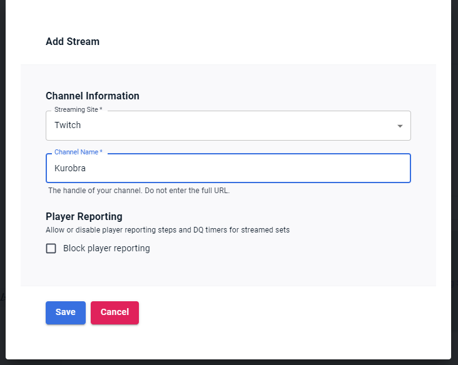The image size is (458, 365).
Task: Click the Add Stream dialog title
Action: pos(73,42)
